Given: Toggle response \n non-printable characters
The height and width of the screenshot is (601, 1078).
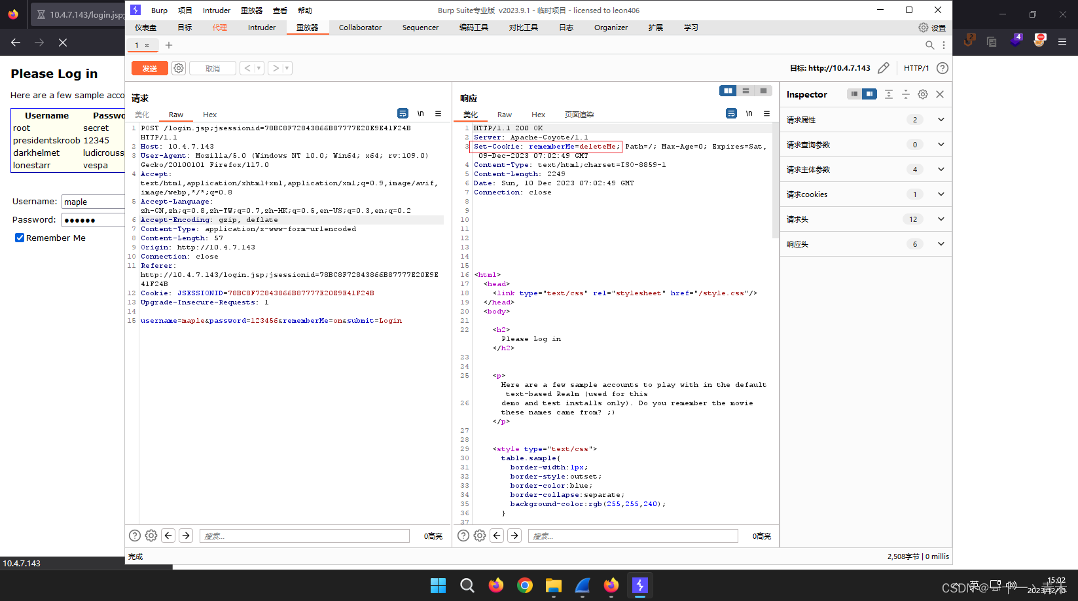Looking at the screenshot, I should [749, 113].
